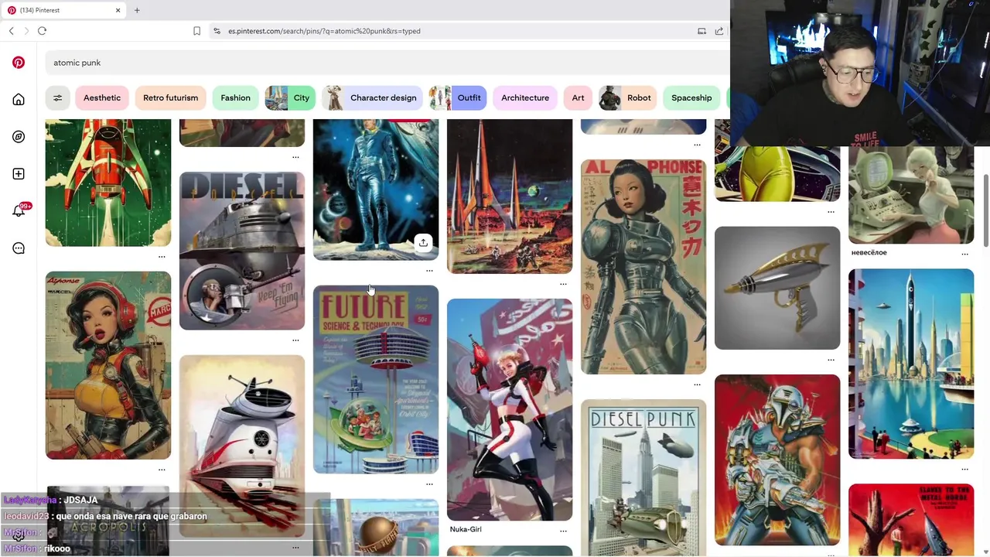Viewport: 990px width, 557px height.
Task: Click the bookmark icon in address bar
Action: [196, 31]
